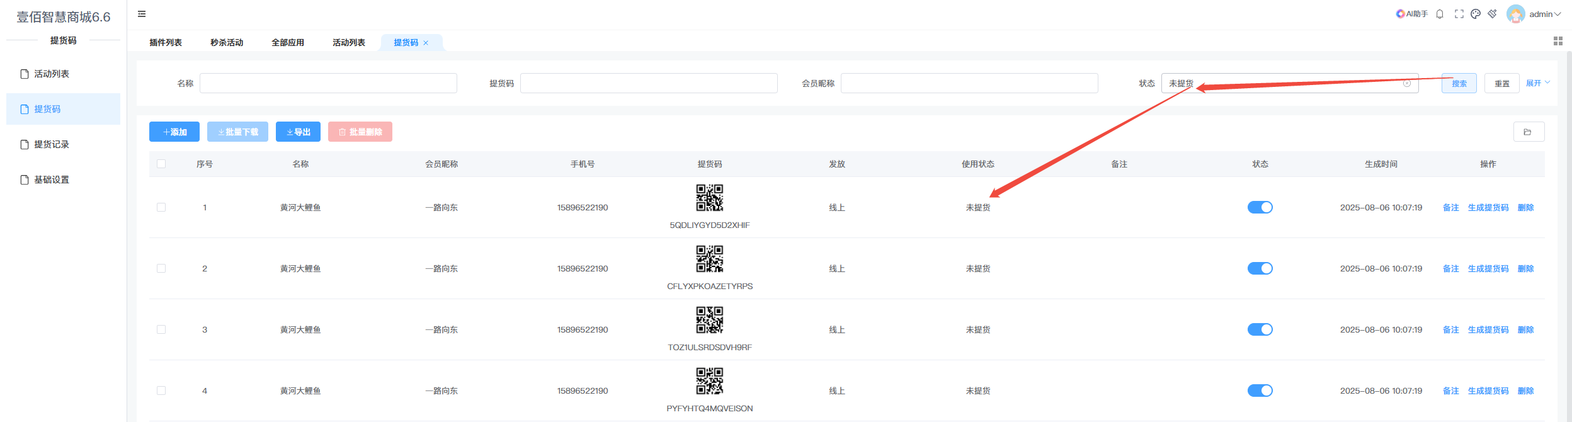Toggle status switch for code CFLYXPKOAZETYRPS
The height and width of the screenshot is (422, 1572).
click(x=1260, y=268)
